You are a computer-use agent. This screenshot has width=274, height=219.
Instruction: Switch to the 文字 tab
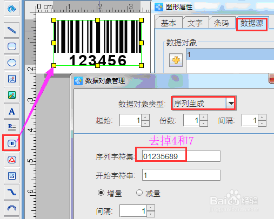[x=195, y=23]
